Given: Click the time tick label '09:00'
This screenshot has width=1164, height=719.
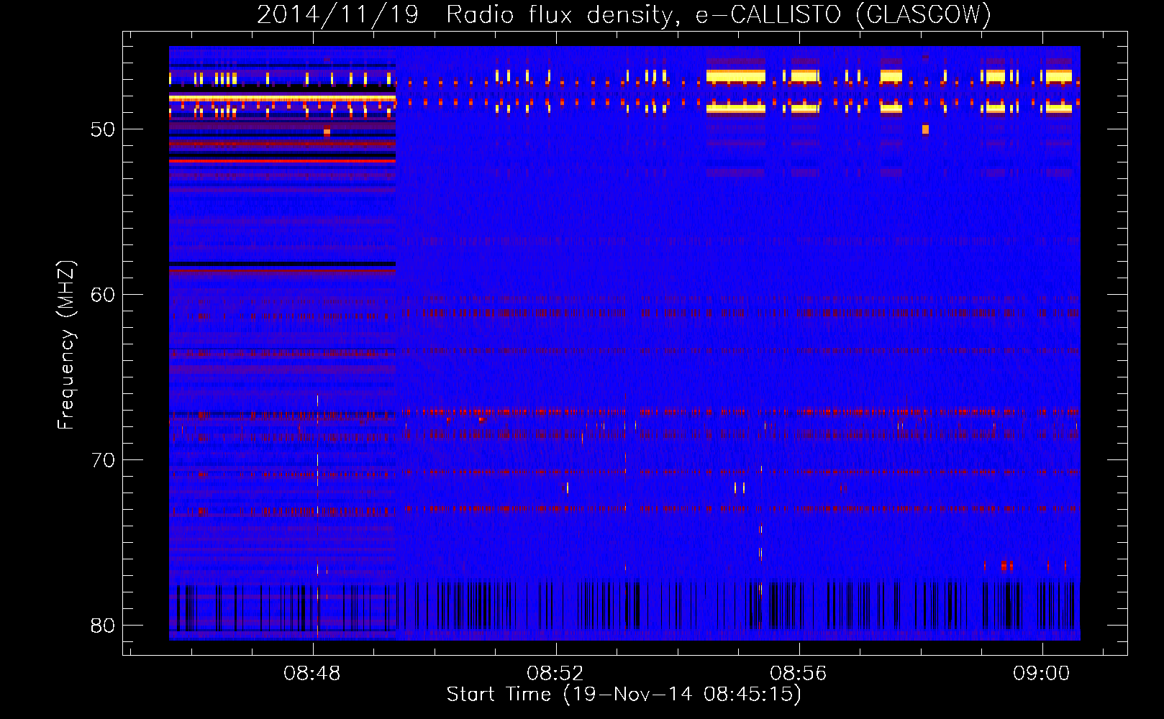Looking at the screenshot, I should 1042,674.
